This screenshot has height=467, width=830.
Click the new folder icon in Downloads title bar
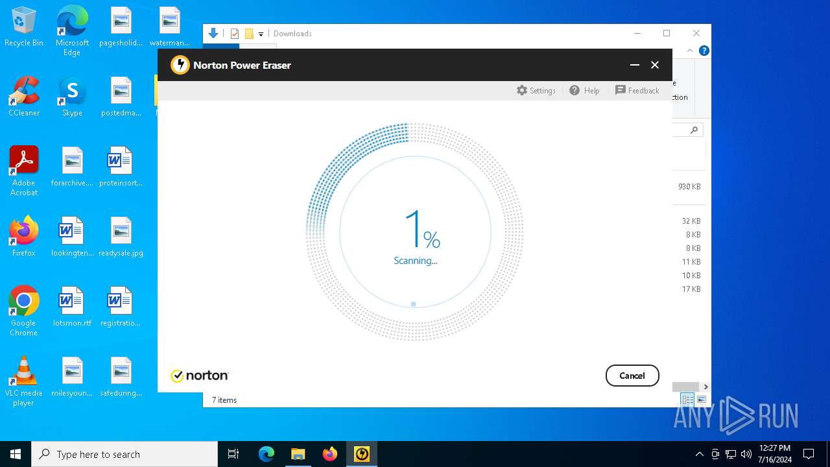tap(249, 34)
